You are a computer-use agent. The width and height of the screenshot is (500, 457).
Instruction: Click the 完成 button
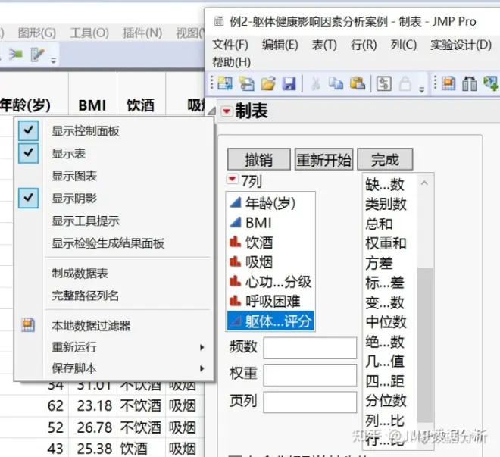(x=385, y=159)
